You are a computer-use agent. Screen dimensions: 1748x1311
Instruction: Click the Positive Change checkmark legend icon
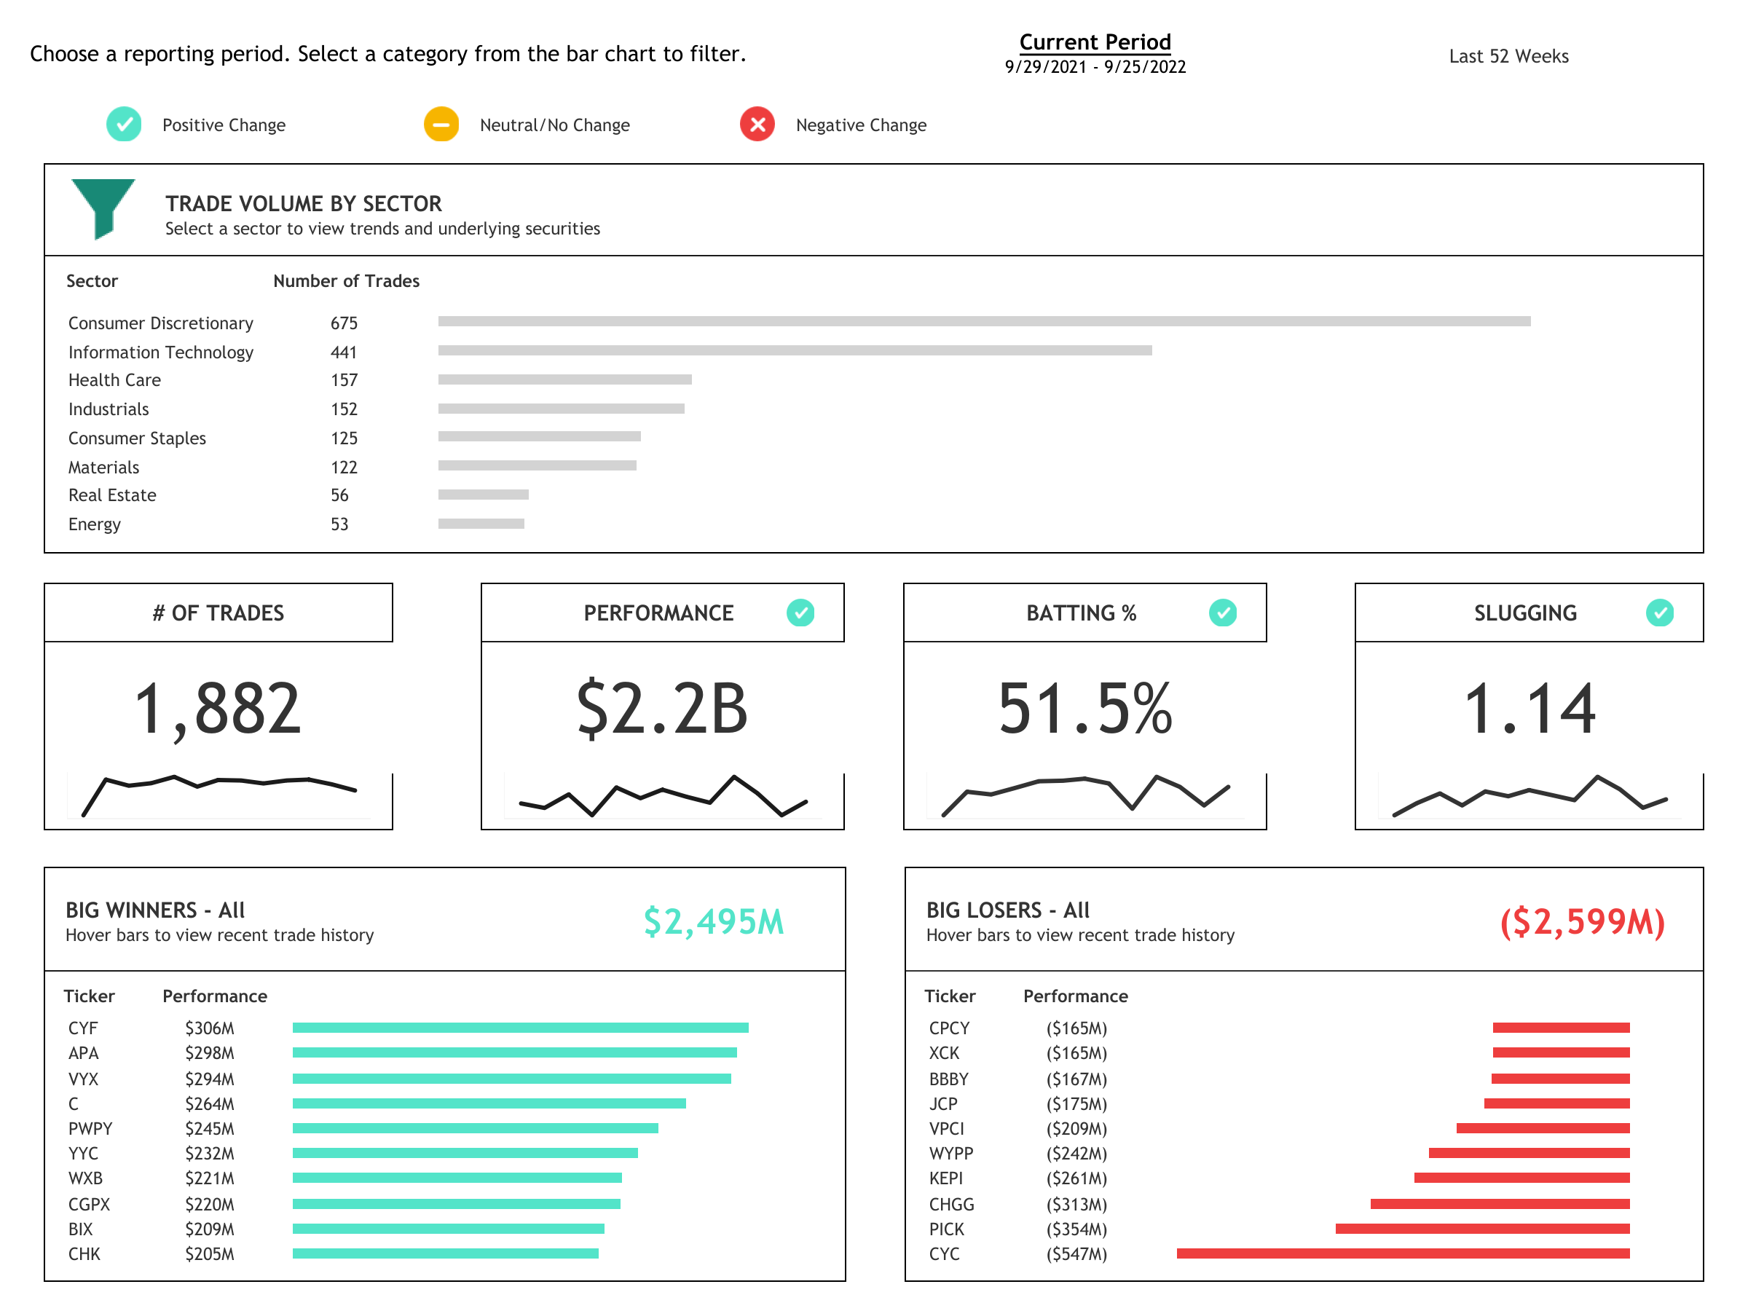click(124, 124)
